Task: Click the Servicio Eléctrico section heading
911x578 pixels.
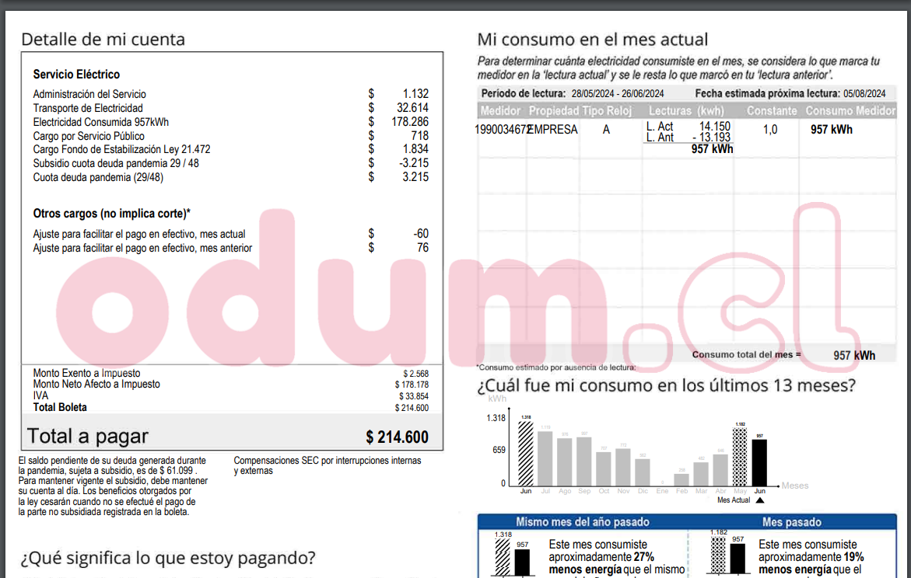Action: pyautogui.click(x=76, y=75)
